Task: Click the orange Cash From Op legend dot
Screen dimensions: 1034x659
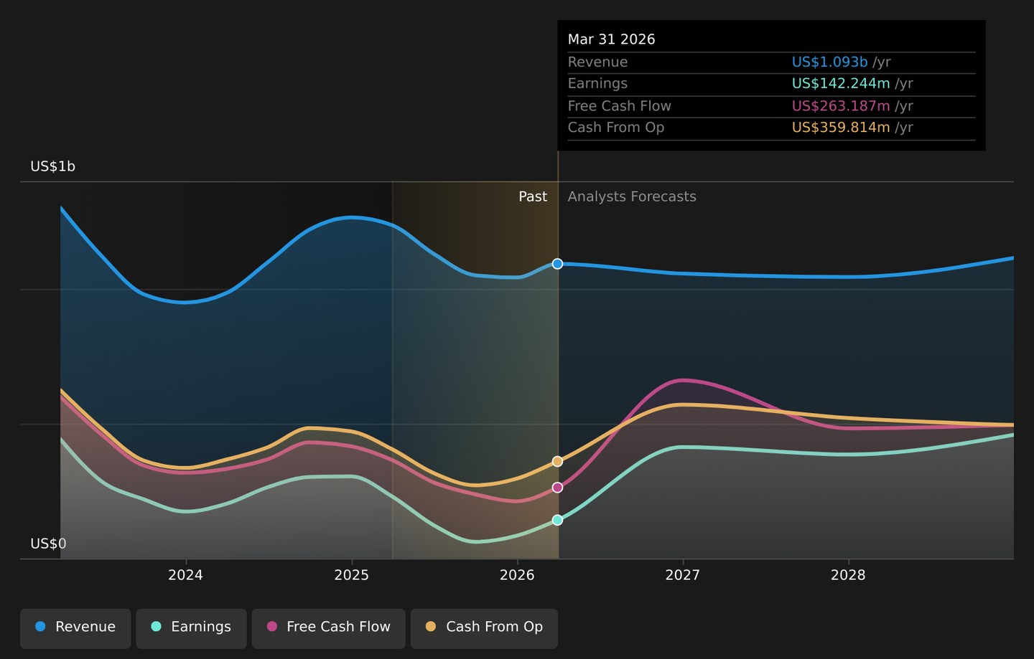Action: (431, 627)
